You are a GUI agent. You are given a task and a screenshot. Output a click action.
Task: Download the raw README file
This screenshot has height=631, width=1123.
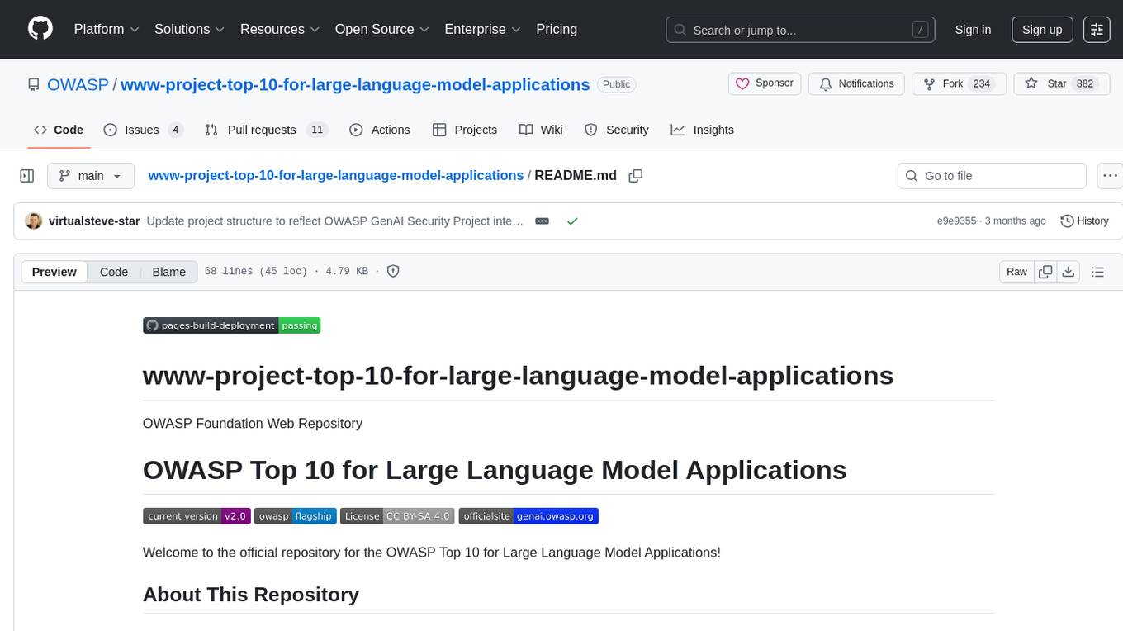(x=1068, y=272)
